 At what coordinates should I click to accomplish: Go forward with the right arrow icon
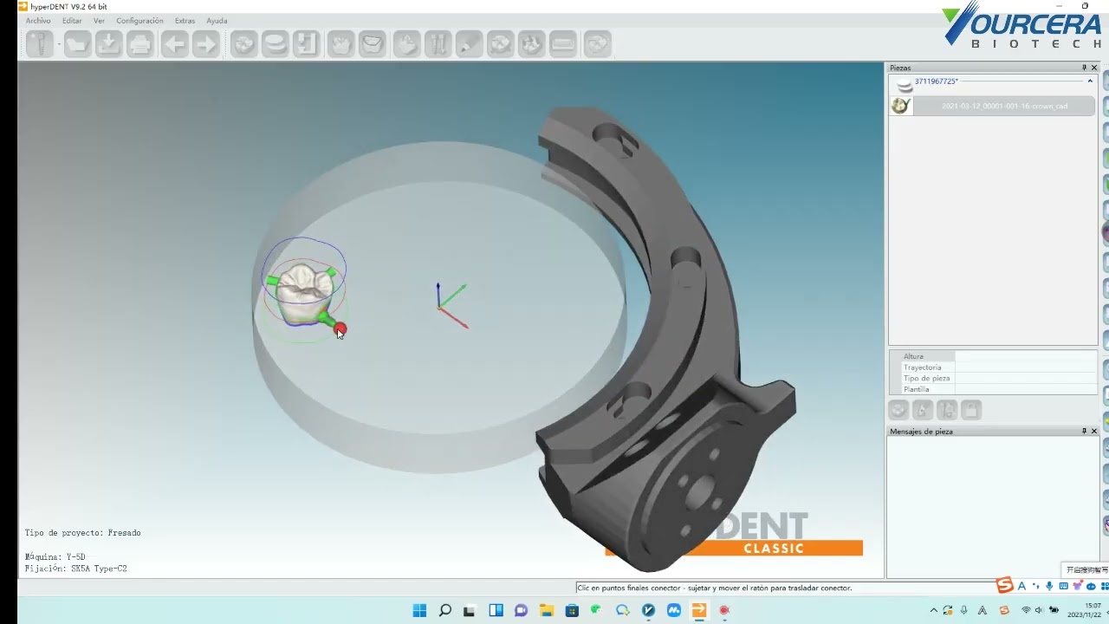coord(206,43)
